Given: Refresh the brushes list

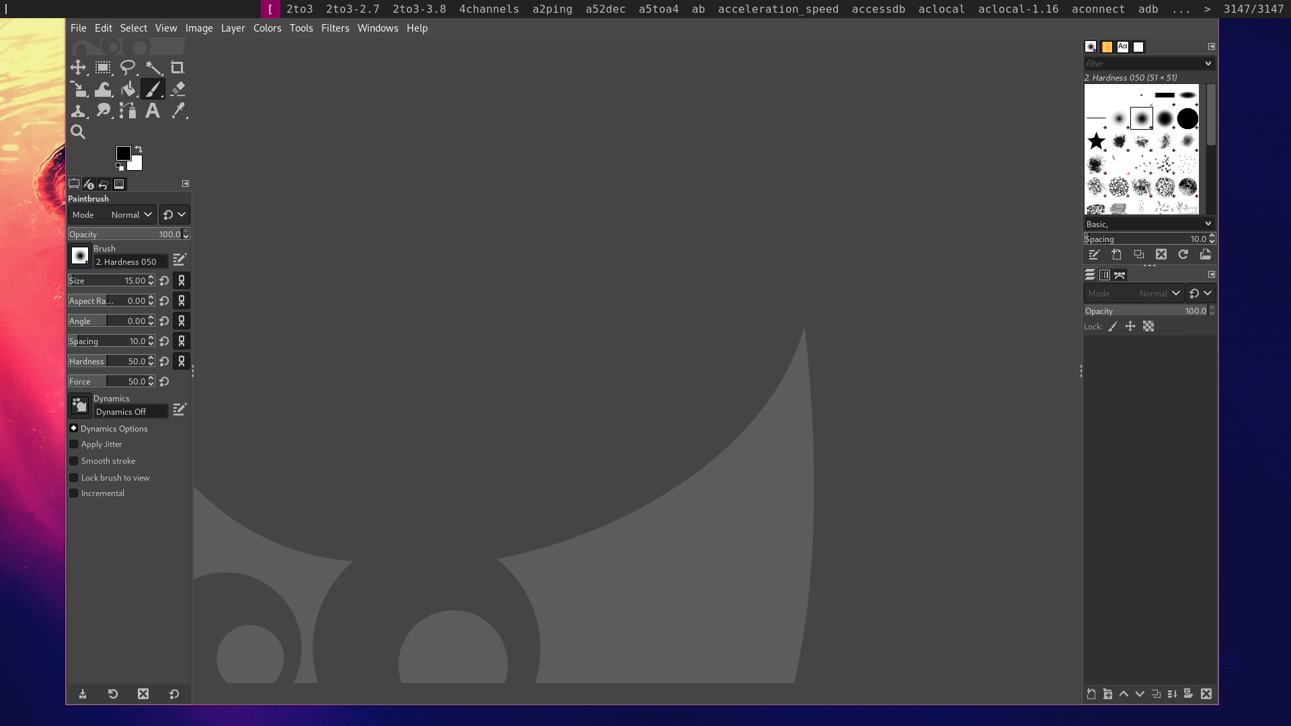Looking at the screenshot, I should [1182, 254].
